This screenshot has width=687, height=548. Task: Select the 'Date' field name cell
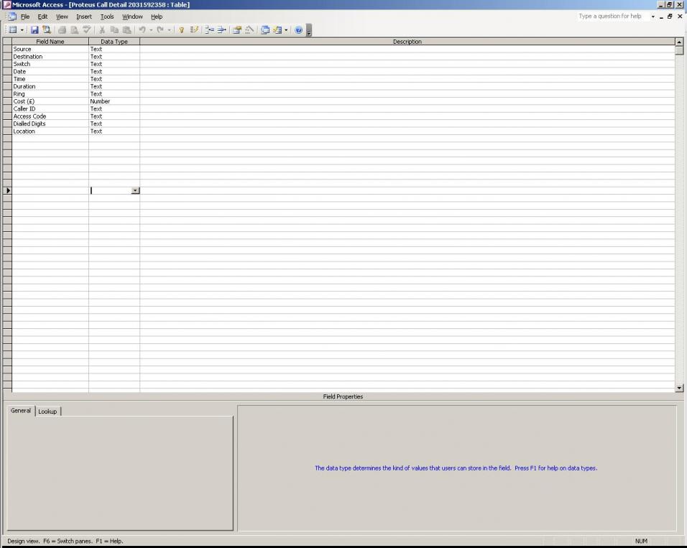(x=50, y=71)
